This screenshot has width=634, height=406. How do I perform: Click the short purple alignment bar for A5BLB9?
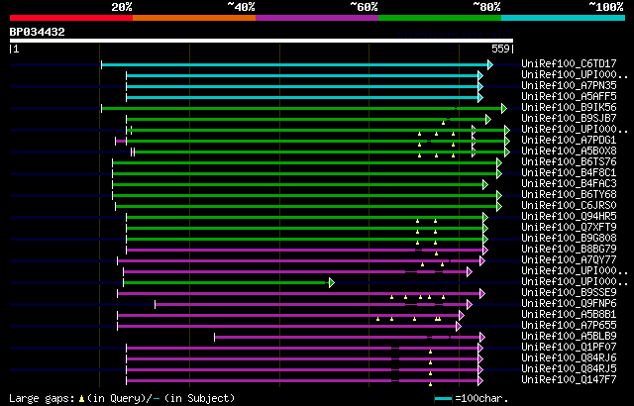coord(347,338)
